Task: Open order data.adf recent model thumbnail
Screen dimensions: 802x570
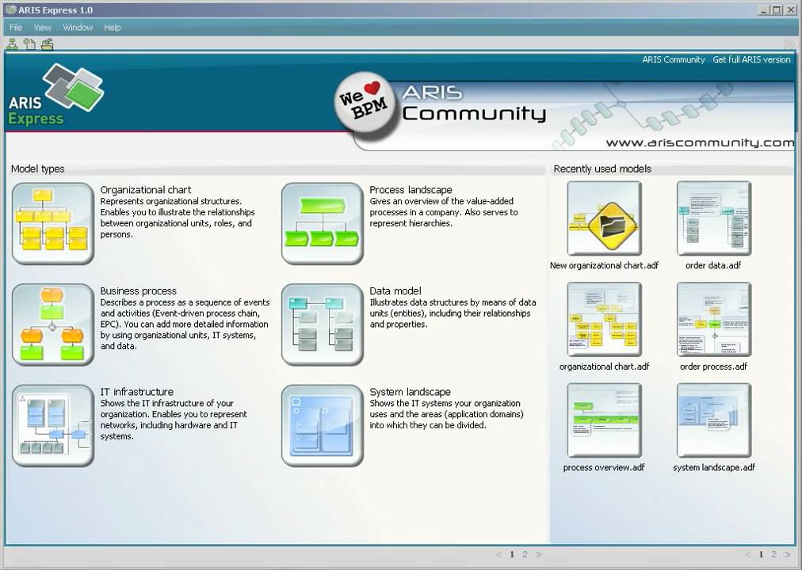Action: [714, 218]
